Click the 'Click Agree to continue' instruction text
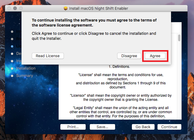The width and height of the screenshot is (194, 140). pos(94,36)
